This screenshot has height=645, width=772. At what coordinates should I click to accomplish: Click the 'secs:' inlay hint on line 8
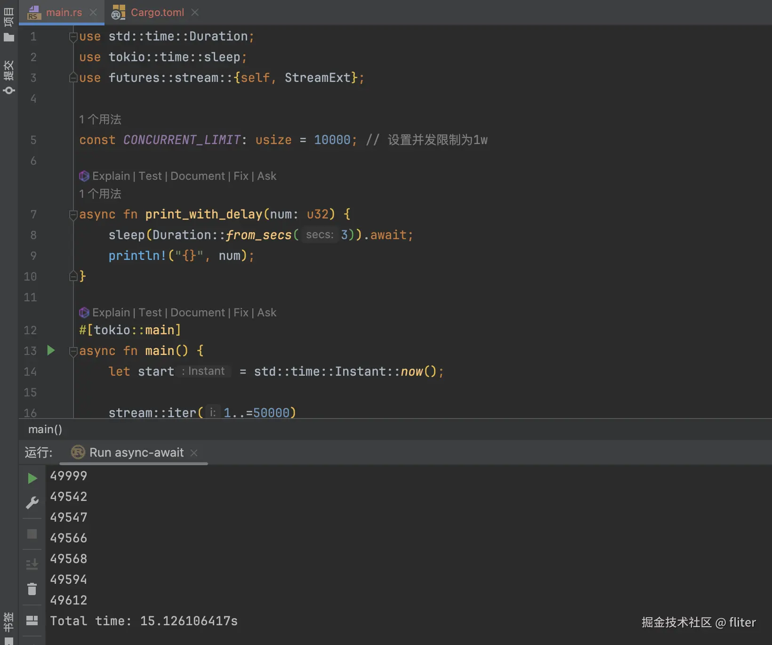320,235
